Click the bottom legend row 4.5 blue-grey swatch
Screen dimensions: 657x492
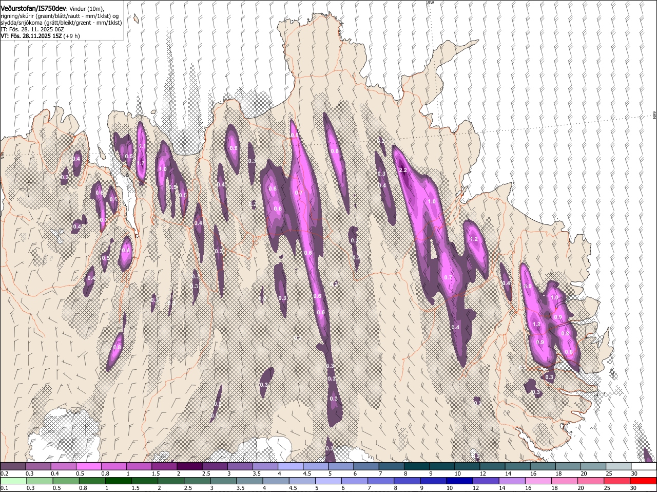pos(302,481)
